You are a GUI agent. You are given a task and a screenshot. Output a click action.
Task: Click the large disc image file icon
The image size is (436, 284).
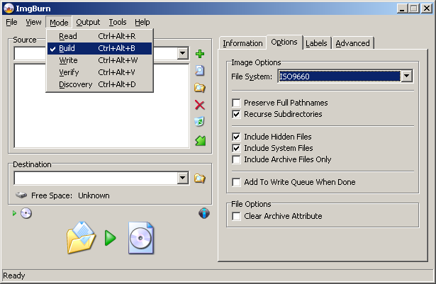[x=141, y=238]
